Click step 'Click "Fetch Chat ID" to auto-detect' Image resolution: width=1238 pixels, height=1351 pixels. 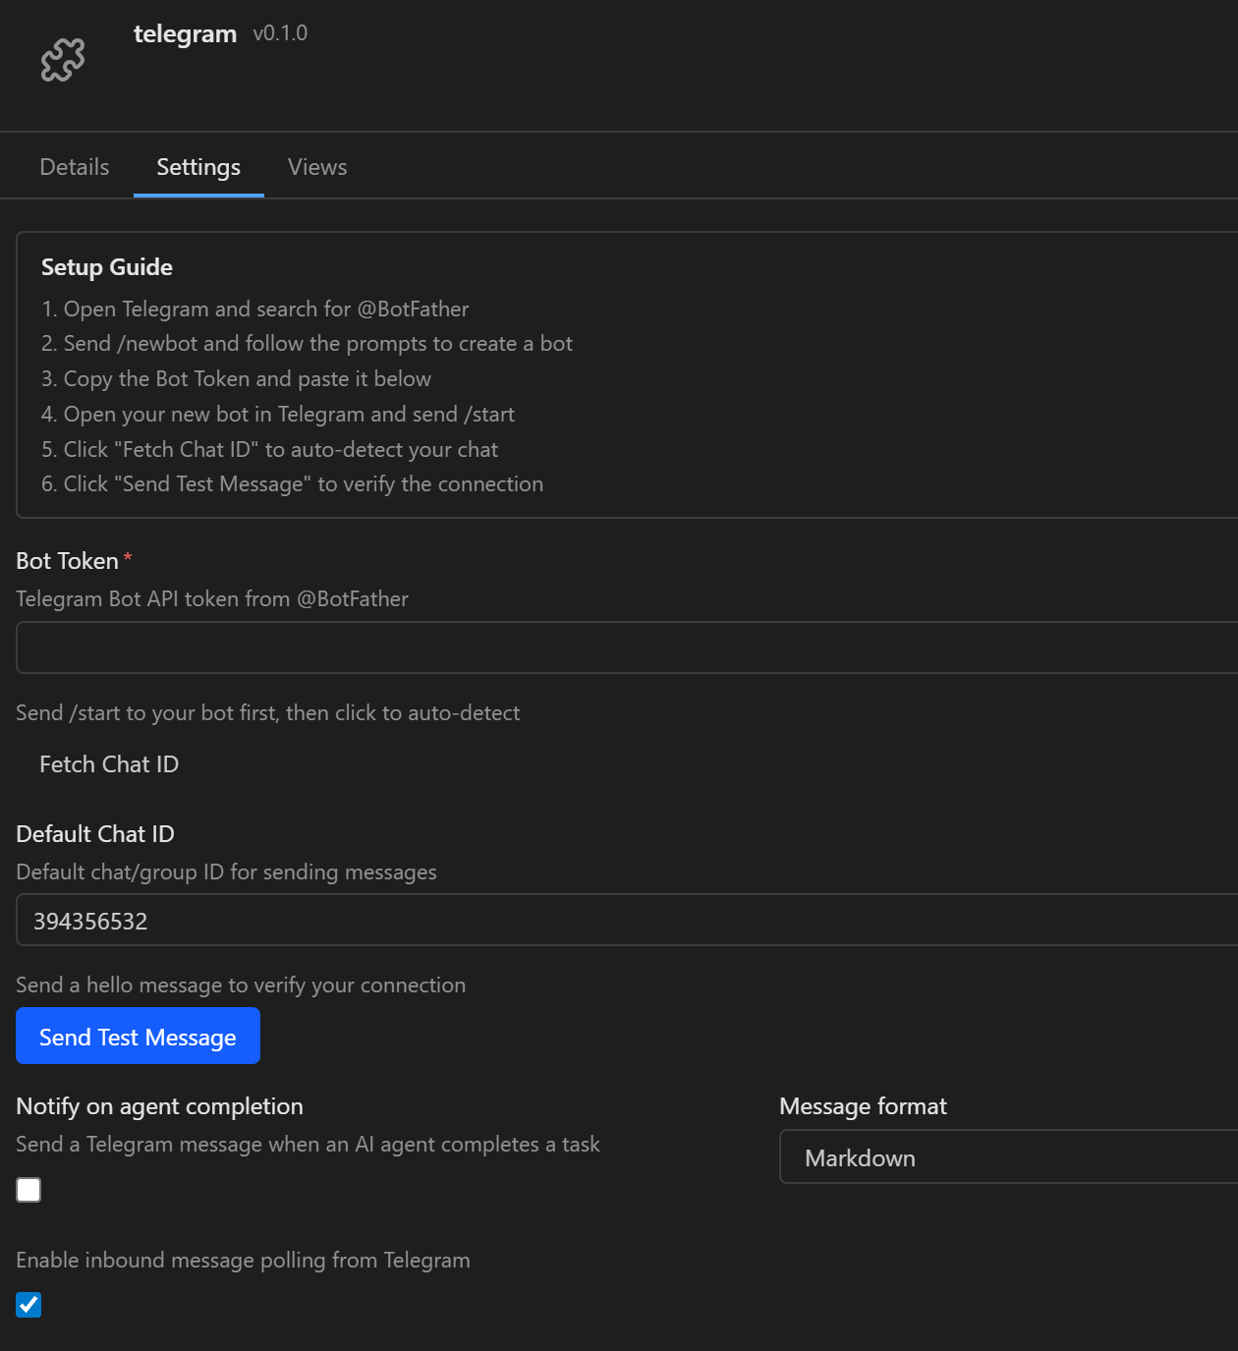click(x=269, y=450)
